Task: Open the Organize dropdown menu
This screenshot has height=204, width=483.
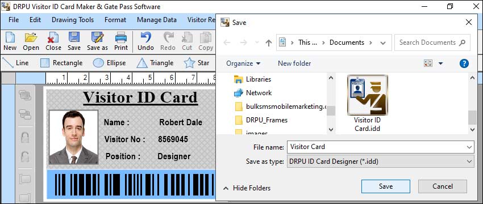Action: coord(243,63)
